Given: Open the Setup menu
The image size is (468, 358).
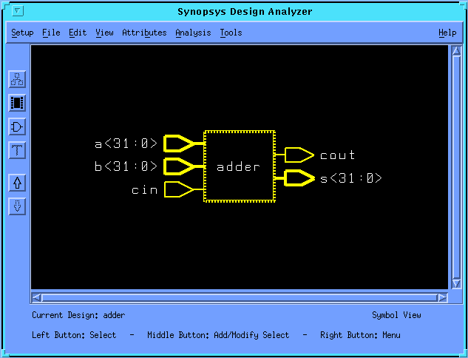Looking at the screenshot, I should 22,33.
